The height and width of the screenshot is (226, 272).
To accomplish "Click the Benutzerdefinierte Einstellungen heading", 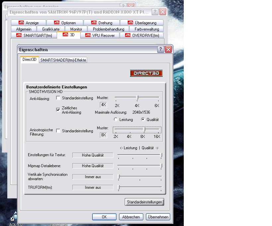I will click(56, 87).
